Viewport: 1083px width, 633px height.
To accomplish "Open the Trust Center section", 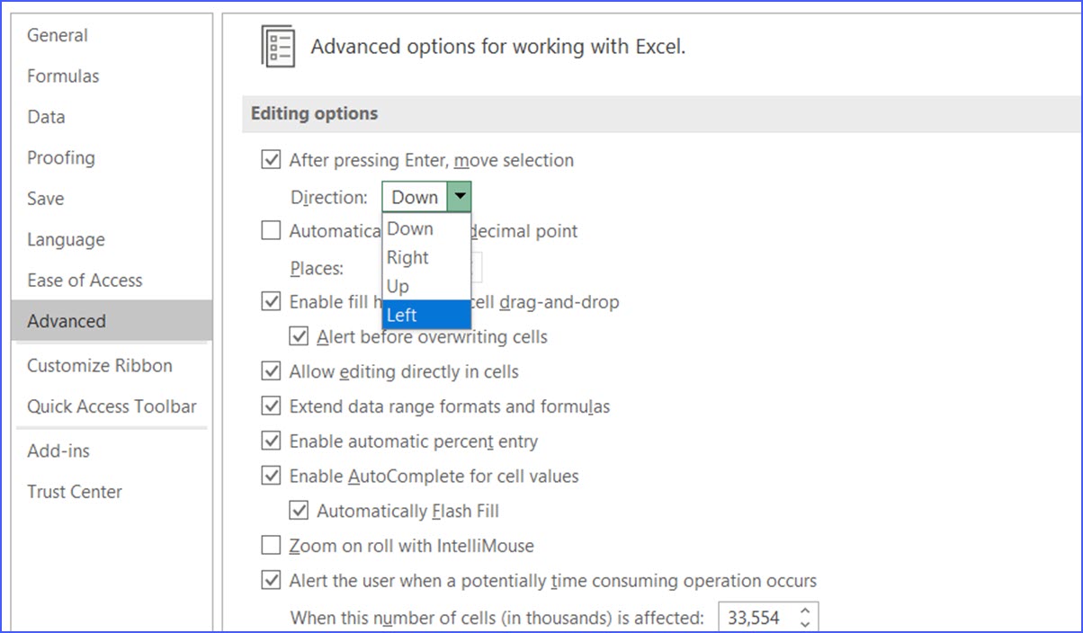I will pos(76,491).
